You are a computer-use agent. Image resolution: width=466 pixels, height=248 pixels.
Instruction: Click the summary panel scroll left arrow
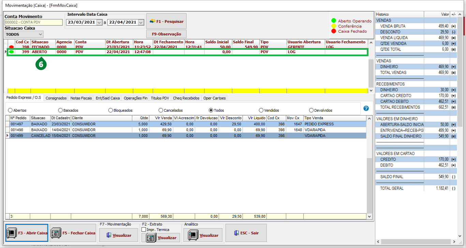(378, 242)
